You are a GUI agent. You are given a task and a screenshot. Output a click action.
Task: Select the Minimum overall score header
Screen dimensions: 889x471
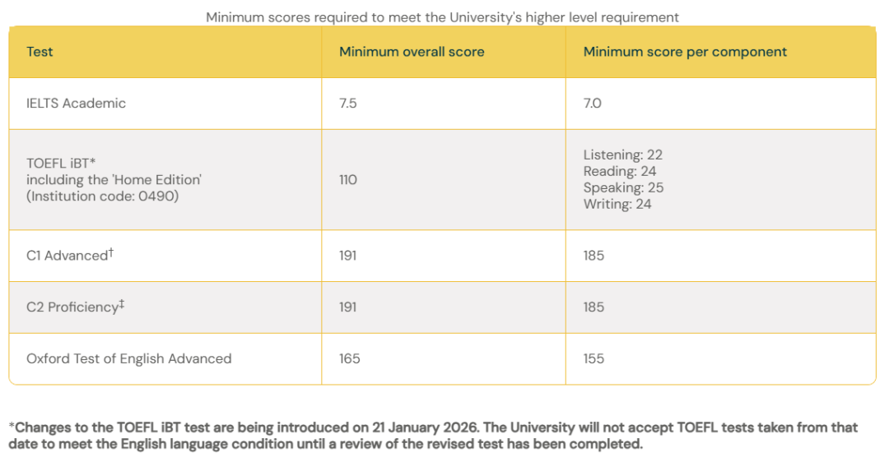412,52
